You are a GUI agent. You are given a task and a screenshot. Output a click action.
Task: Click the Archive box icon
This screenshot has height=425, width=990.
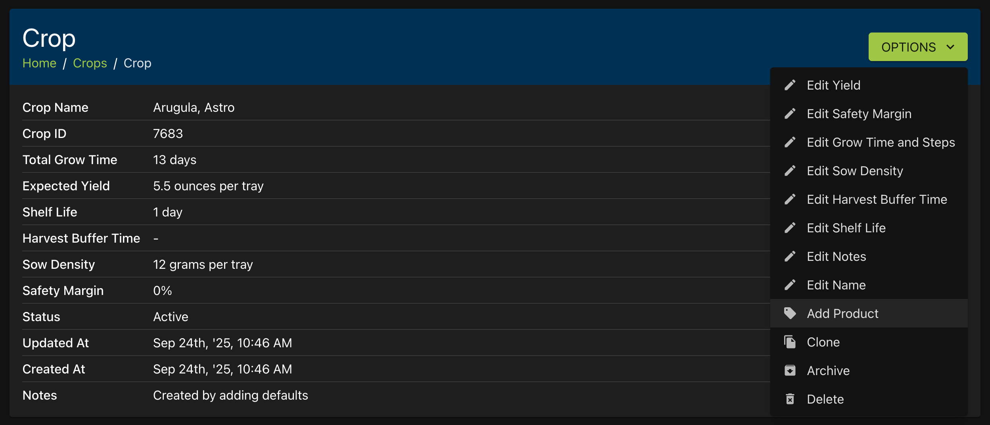point(790,371)
